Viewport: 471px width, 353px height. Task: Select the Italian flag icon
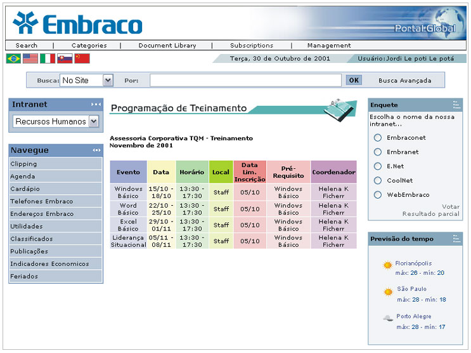tap(48, 58)
